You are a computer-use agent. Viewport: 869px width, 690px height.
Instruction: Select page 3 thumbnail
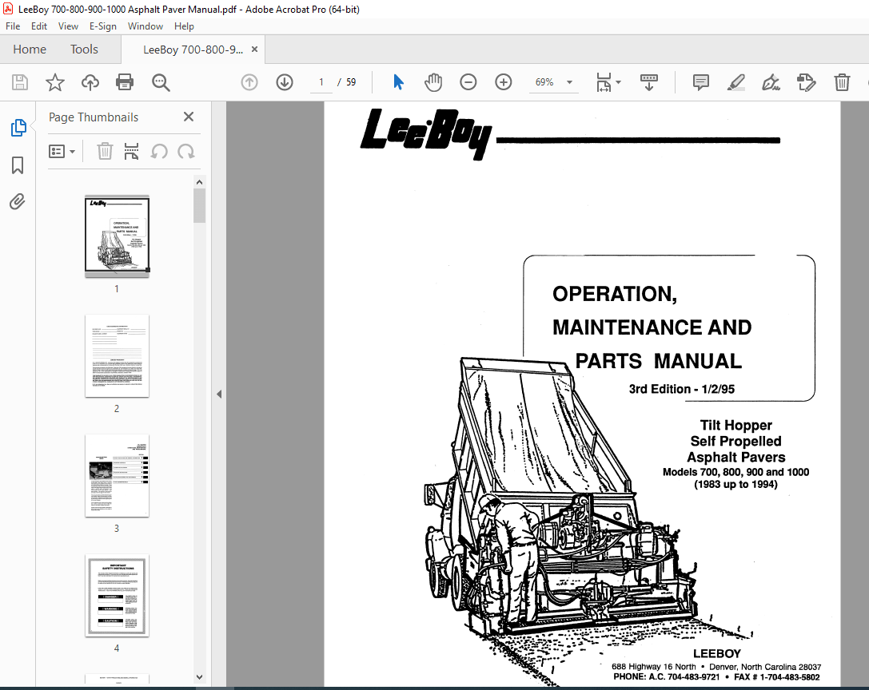click(x=117, y=475)
